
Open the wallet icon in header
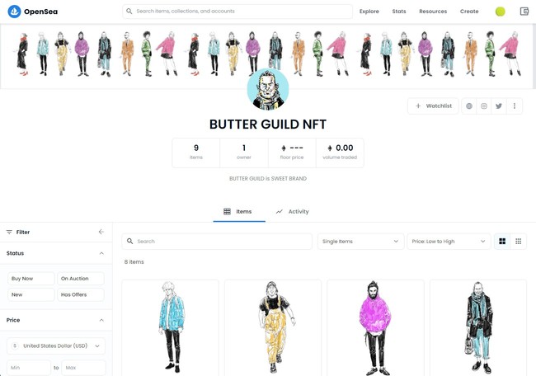pyautogui.click(x=524, y=12)
